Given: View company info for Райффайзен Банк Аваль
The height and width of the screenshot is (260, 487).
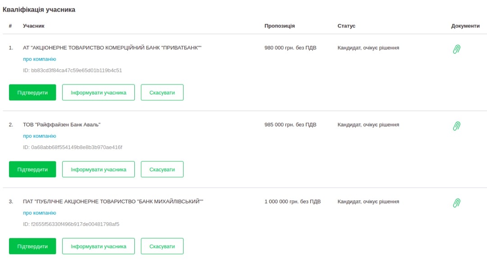Looking at the screenshot, I should (x=39, y=136).
